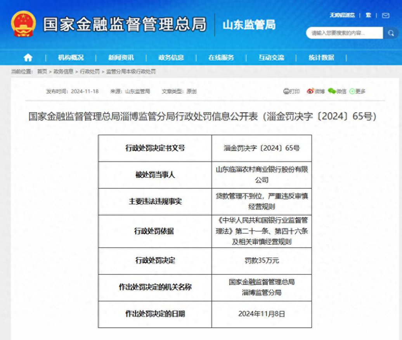Print the page via 打印 icon

291,91
